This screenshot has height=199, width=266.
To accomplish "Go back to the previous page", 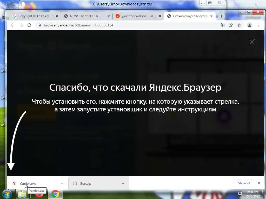I will coord(13,25).
